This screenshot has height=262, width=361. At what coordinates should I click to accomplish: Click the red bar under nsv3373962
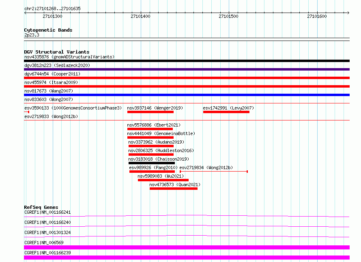coord(151,146)
